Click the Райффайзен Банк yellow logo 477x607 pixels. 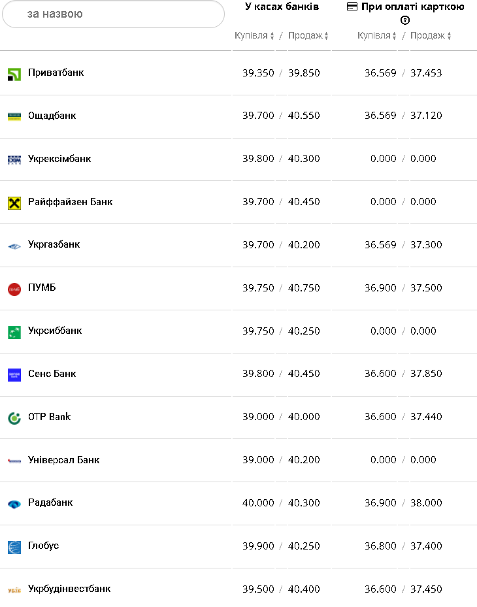pyautogui.click(x=14, y=203)
